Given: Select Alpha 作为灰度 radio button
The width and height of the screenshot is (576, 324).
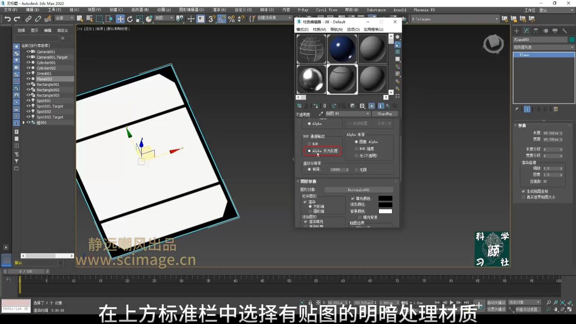Looking at the screenshot, I should pyautogui.click(x=309, y=151).
